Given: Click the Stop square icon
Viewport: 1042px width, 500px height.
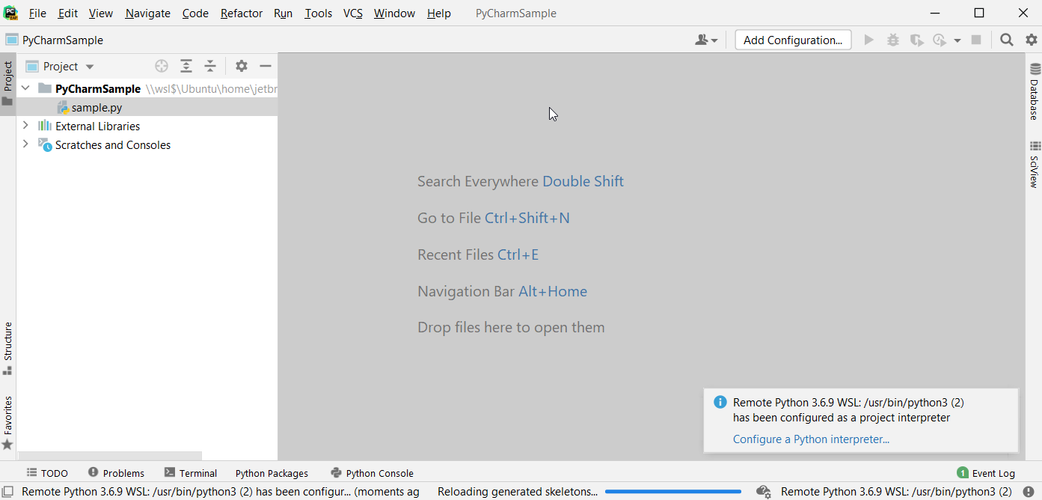Looking at the screenshot, I should point(976,40).
